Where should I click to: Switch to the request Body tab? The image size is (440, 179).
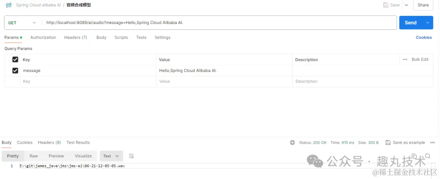click(101, 37)
